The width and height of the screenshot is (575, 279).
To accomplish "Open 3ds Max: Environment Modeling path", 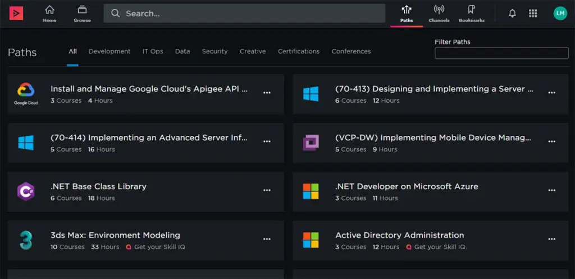I will click(115, 235).
